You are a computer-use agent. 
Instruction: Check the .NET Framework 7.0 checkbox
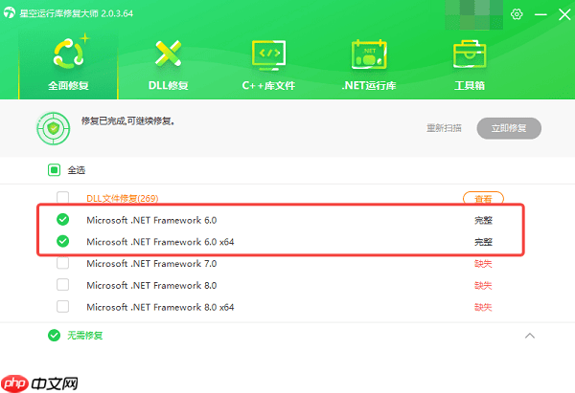tap(62, 263)
